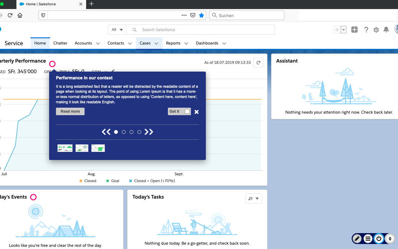Open the global actions plus icon
The width and height of the screenshot is (398, 249).
(354, 30)
